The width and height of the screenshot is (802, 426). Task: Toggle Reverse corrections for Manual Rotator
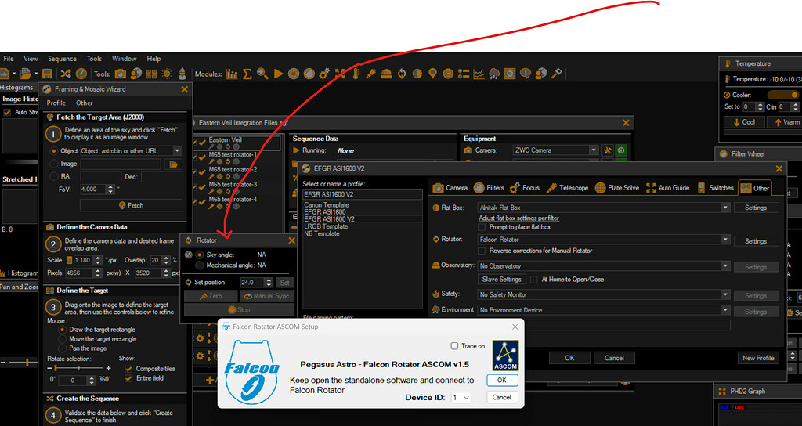pyautogui.click(x=482, y=251)
